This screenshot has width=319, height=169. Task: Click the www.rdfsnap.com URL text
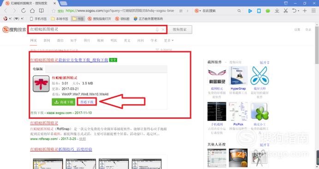coord(44,139)
